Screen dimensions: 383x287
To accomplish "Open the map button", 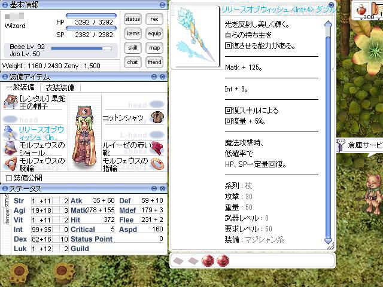I will point(154,48).
